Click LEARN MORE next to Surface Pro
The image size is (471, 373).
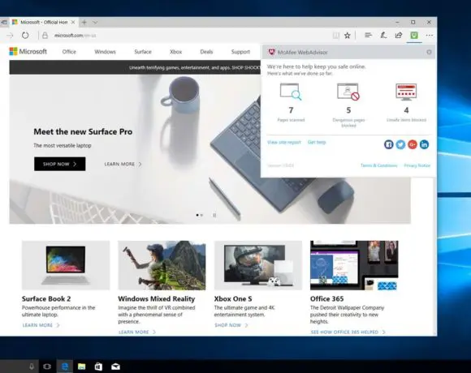pos(123,164)
